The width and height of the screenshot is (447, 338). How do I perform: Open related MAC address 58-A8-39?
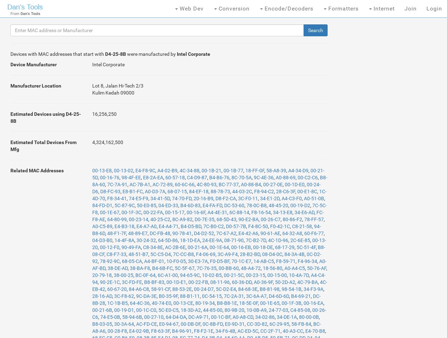tap(276, 171)
